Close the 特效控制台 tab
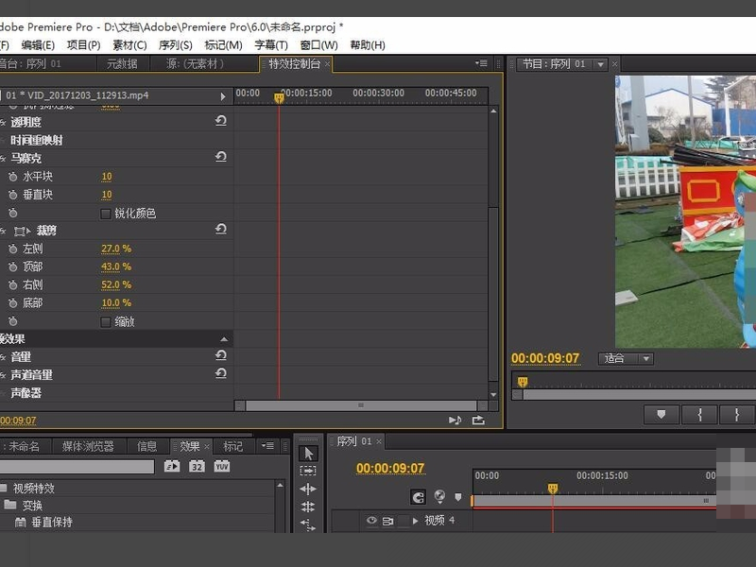The width and height of the screenshot is (756, 567). point(327,64)
